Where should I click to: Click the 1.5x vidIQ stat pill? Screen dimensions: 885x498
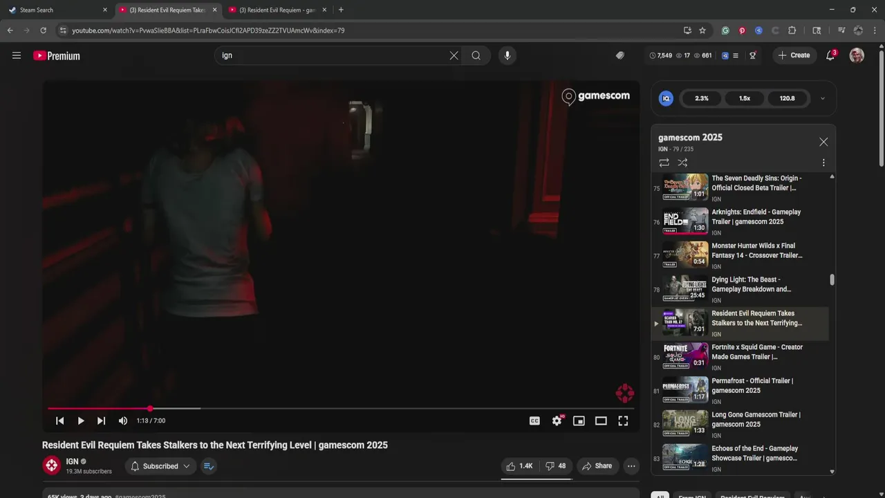745,98
